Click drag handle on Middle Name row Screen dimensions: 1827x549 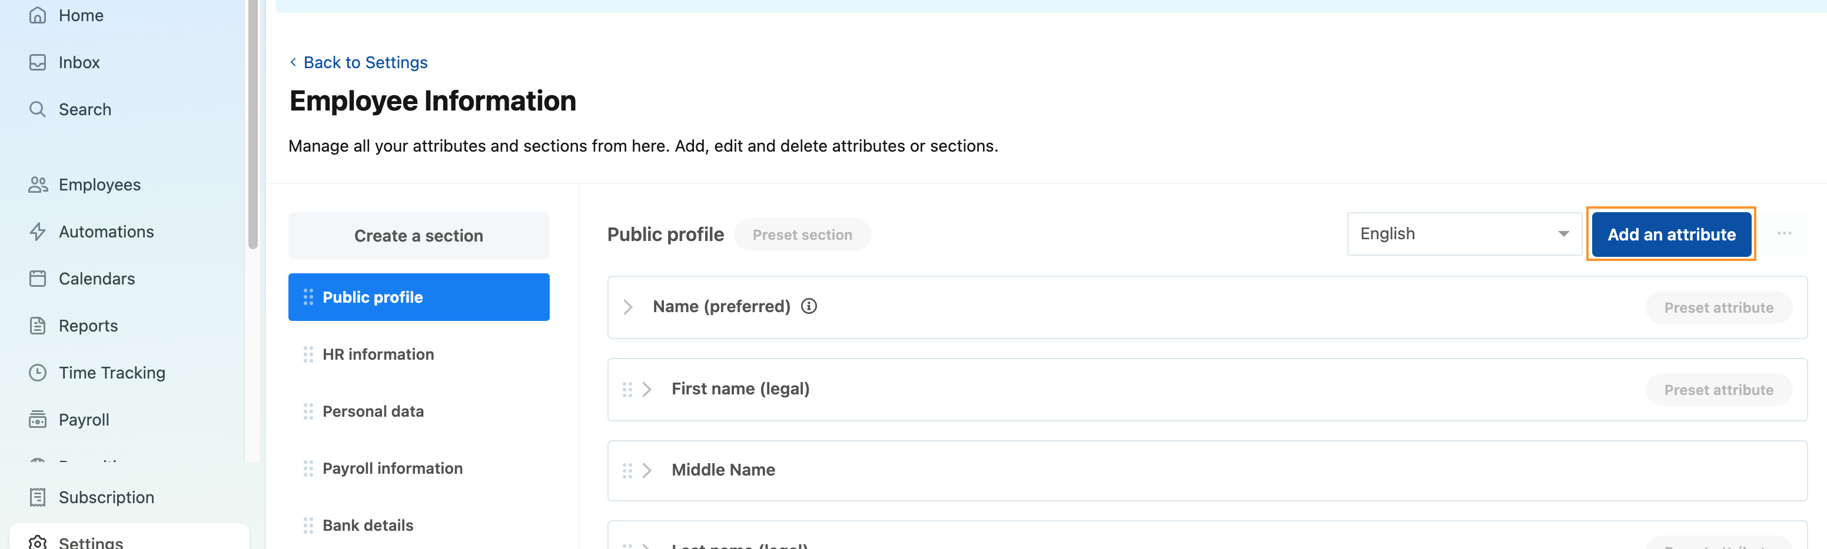pyautogui.click(x=627, y=470)
